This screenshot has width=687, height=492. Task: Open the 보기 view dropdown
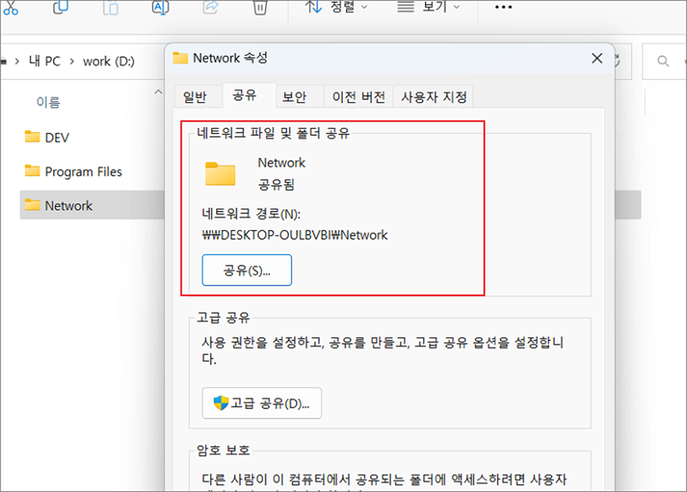429,7
